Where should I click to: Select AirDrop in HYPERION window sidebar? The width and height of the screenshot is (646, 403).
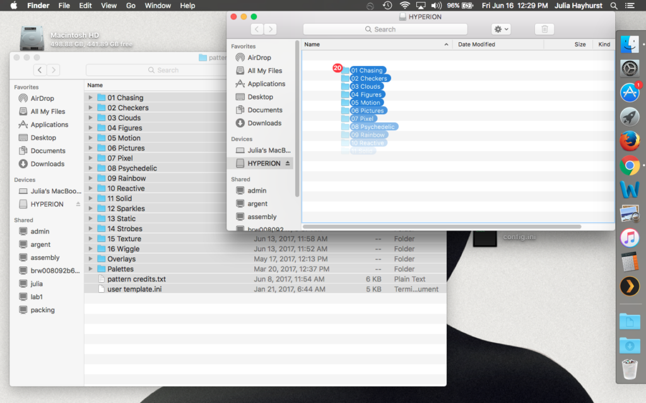[259, 57]
